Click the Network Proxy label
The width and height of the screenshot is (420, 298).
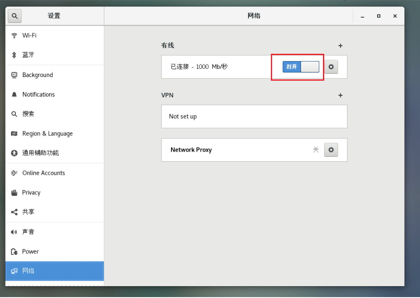191,149
